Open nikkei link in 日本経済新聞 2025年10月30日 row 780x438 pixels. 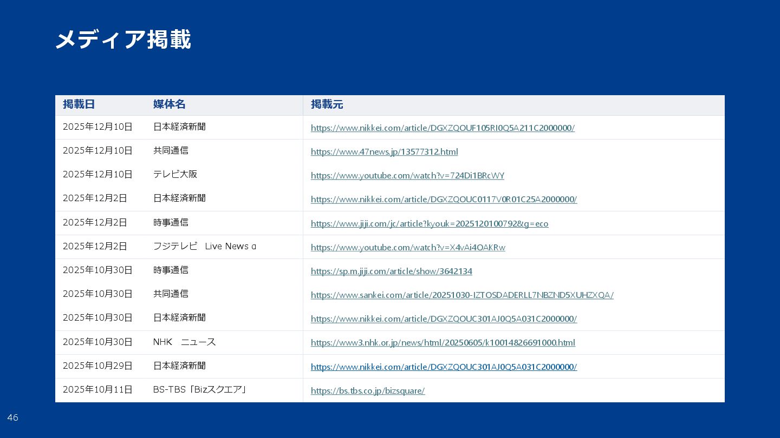click(444, 319)
